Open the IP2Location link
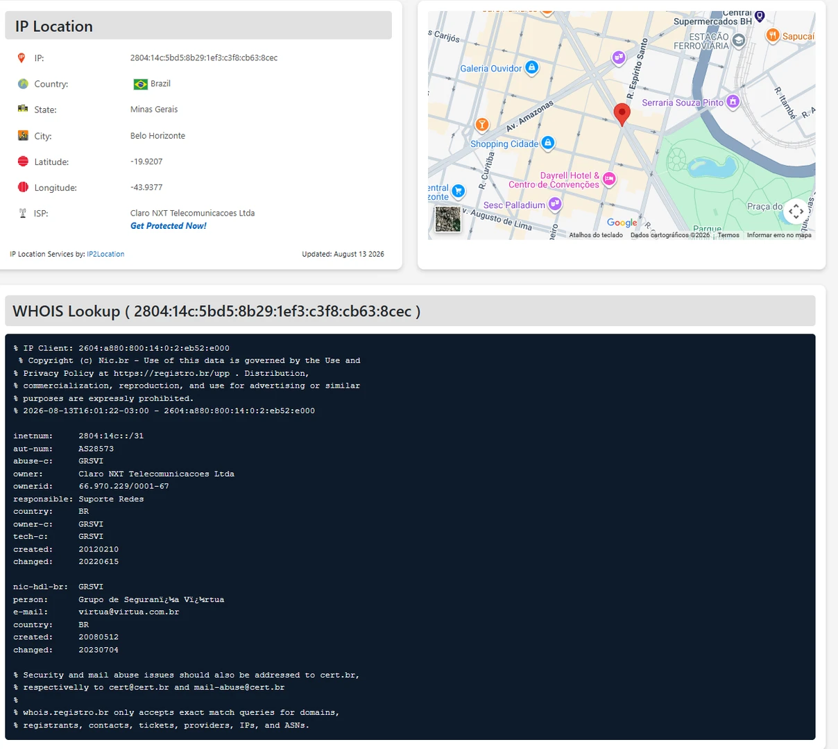This screenshot has width=838, height=749. click(105, 255)
